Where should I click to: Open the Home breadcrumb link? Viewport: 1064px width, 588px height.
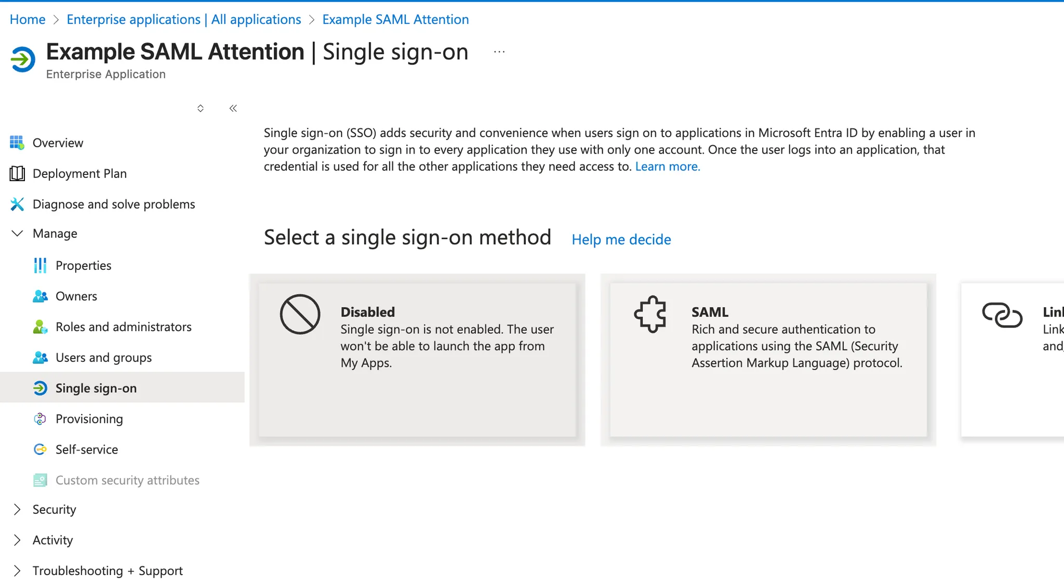pyautogui.click(x=27, y=19)
